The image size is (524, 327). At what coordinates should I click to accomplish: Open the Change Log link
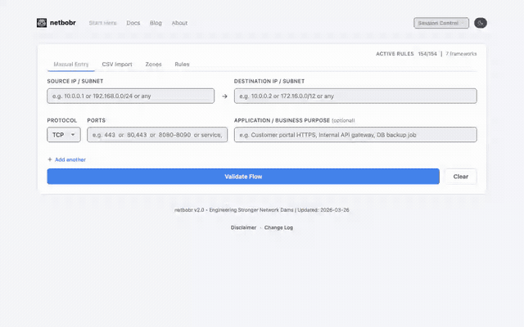click(x=278, y=227)
